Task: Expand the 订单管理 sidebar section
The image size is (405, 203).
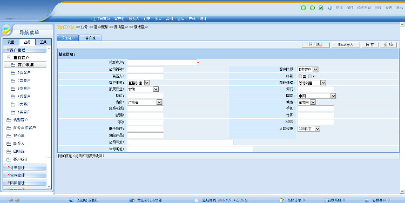Action: [x=24, y=167]
